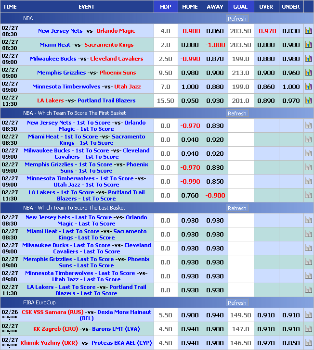Pick over odds -0.970 on Nets-Magic game

(266, 31)
